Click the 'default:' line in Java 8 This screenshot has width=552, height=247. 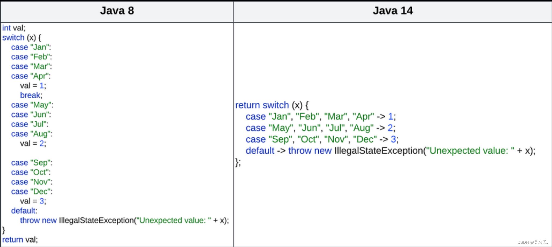(24, 211)
